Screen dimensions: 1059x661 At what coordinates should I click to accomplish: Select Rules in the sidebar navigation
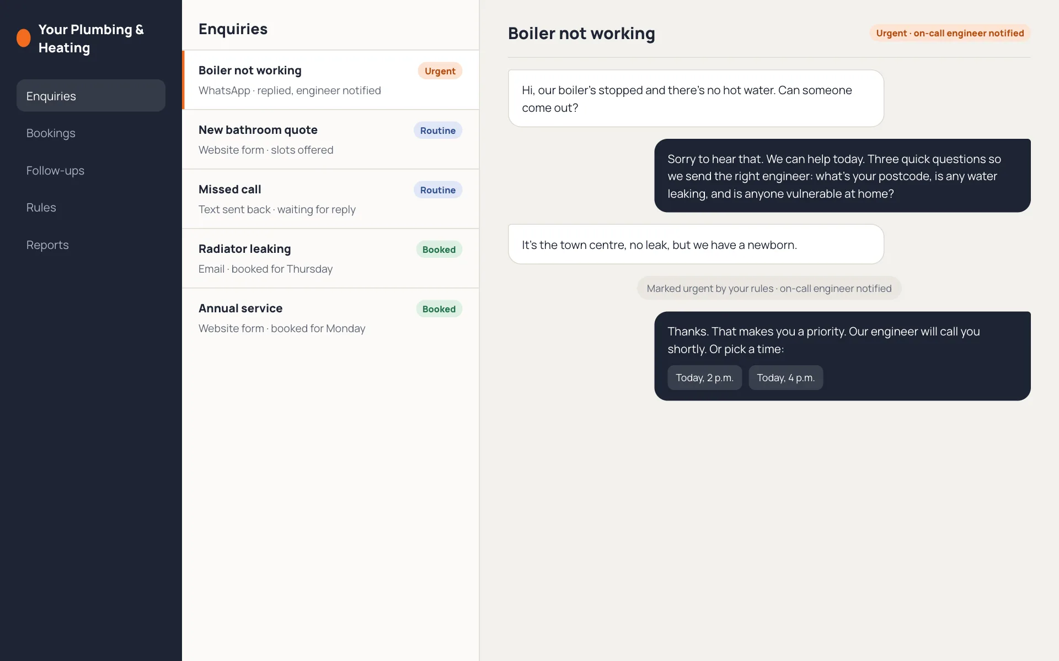(91, 208)
